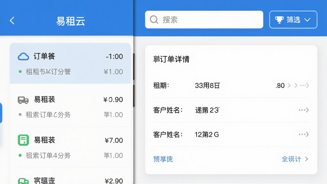Image resolution: width=327 pixels, height=184 pixels.
Task: Click the -1:00 value in the 订单餐 row
Action: pos(114,57)
